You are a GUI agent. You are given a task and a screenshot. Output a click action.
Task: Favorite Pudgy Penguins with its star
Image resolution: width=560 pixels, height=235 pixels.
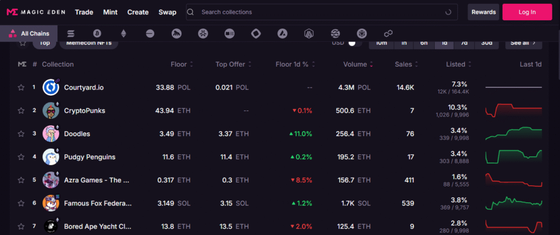21,157
